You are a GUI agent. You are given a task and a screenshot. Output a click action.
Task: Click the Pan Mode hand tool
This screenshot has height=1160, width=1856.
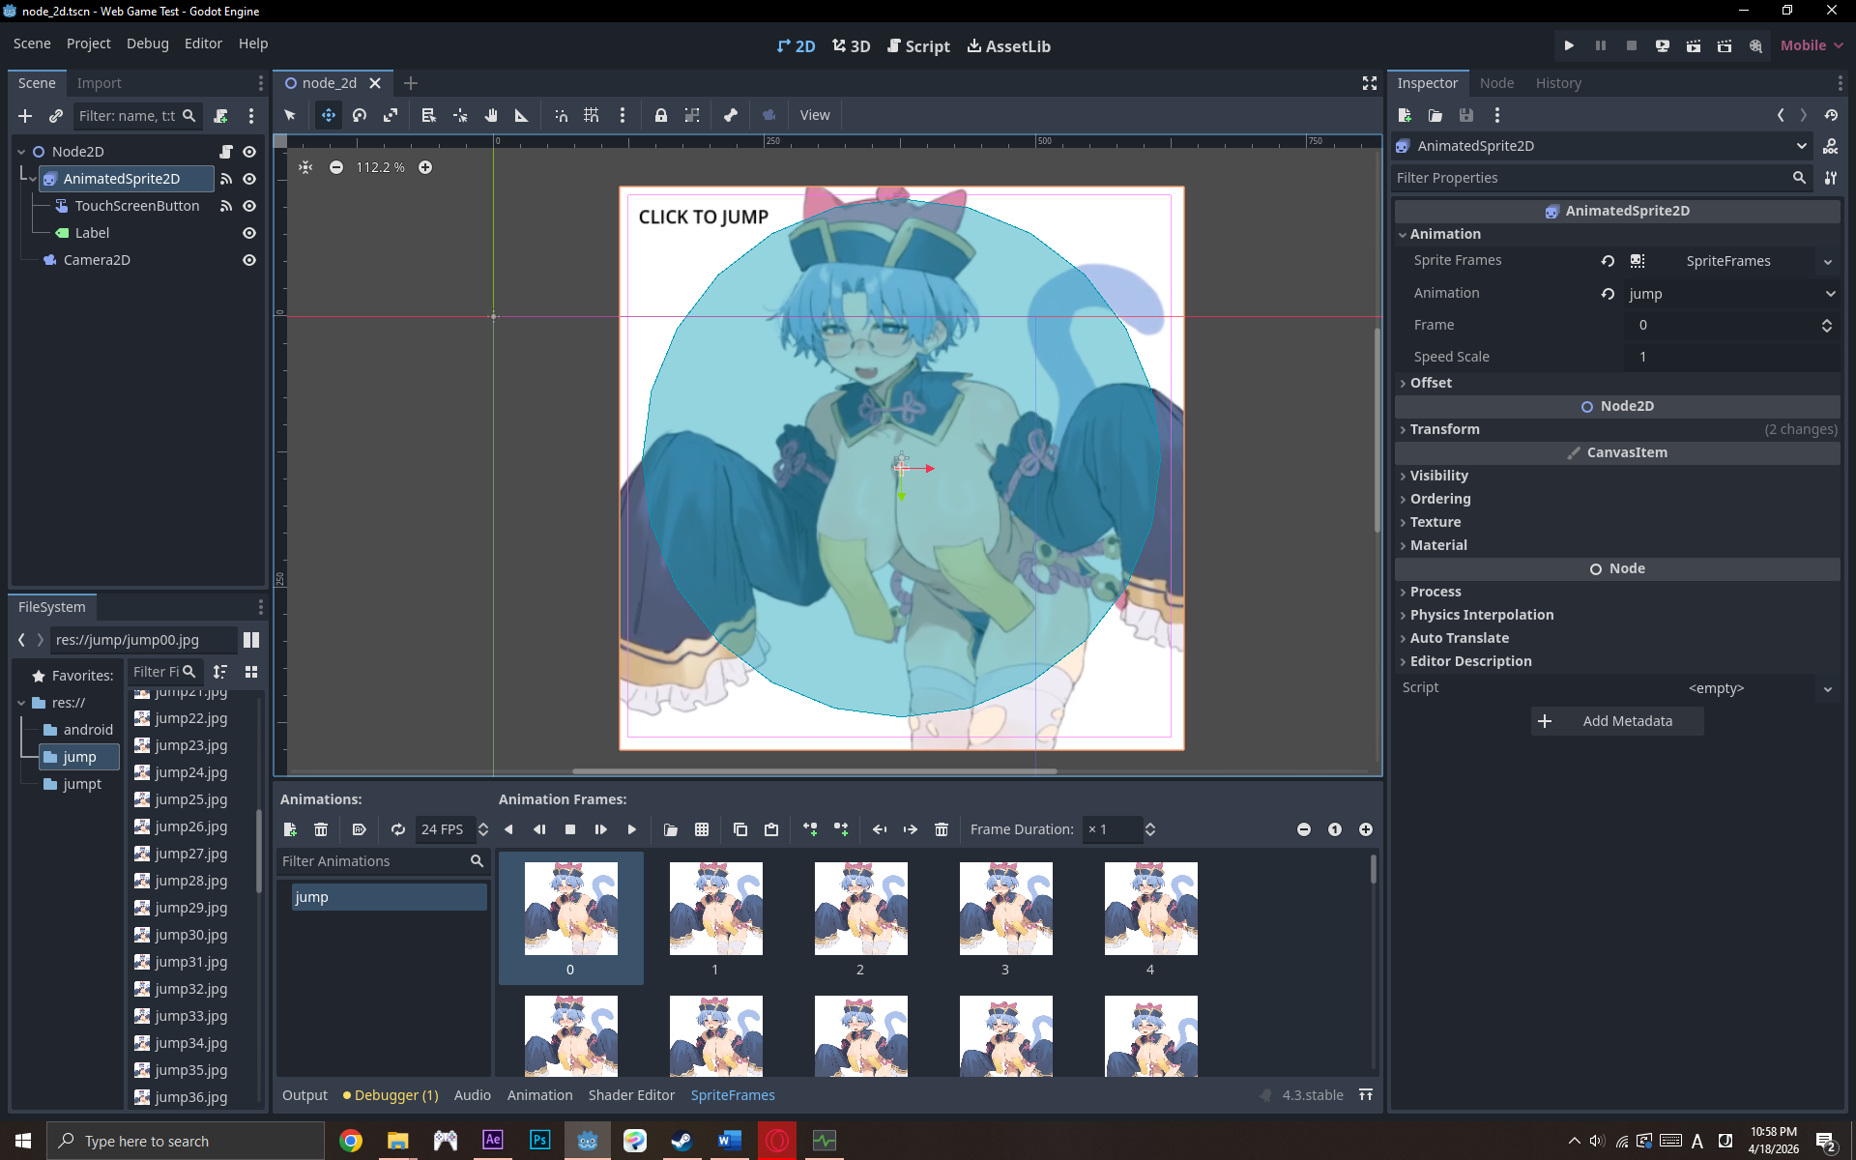491,115
